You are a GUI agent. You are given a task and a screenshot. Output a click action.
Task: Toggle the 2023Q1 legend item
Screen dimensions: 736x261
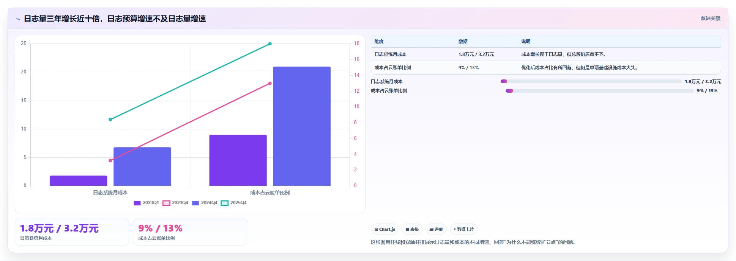(x=147, y=203)
